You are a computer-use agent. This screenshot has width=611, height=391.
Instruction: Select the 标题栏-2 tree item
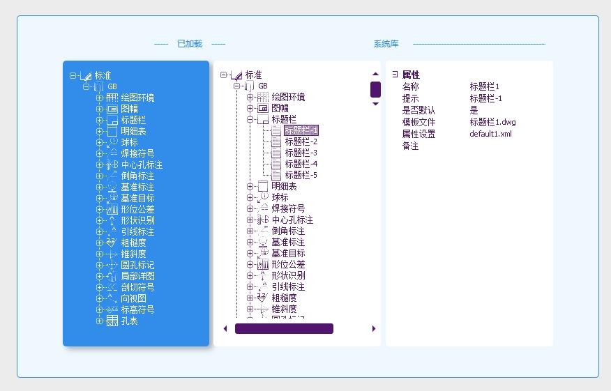[301, 141]
